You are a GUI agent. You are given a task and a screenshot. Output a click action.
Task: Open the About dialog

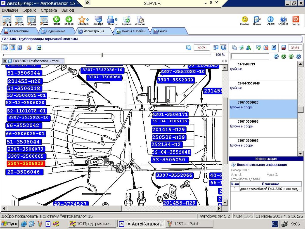point(271,20)
